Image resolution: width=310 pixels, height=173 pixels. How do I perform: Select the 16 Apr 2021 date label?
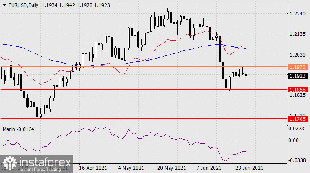93,168
